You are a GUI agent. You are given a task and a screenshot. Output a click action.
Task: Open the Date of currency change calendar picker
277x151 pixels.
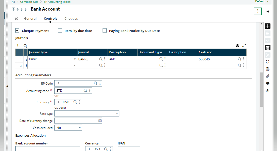(99, 121)
